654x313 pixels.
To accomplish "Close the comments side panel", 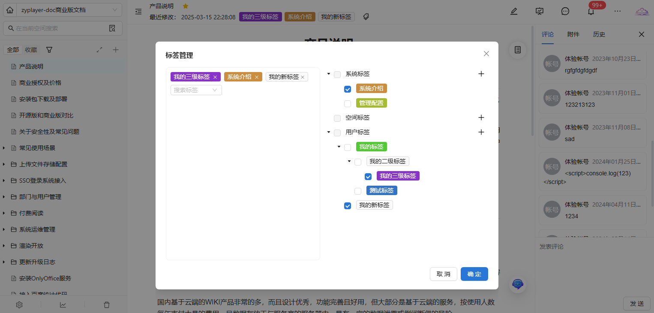I will 642,35.
